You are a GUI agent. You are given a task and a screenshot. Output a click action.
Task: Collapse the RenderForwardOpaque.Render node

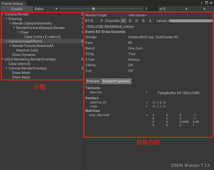[14, 28]
